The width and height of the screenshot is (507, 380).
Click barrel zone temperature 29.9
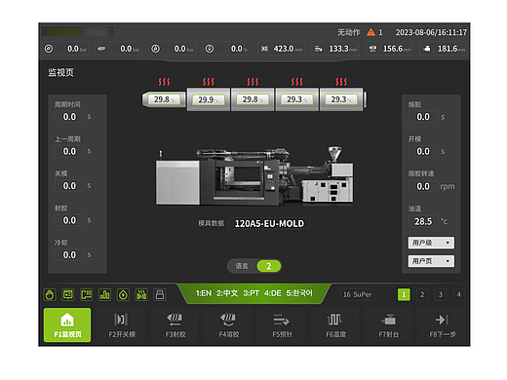coord(209,99)
